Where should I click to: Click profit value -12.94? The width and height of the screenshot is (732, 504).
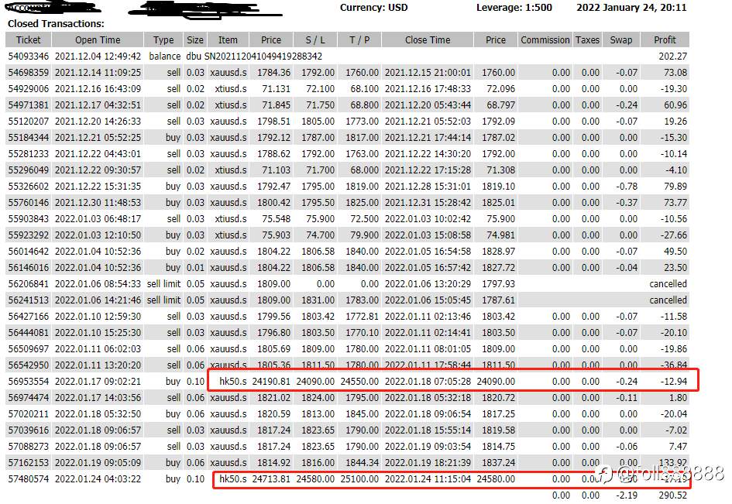coord(674,382)
